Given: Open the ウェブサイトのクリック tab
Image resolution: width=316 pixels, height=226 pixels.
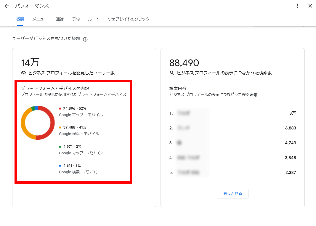Looking at the screenshot, I should [129, 19].
